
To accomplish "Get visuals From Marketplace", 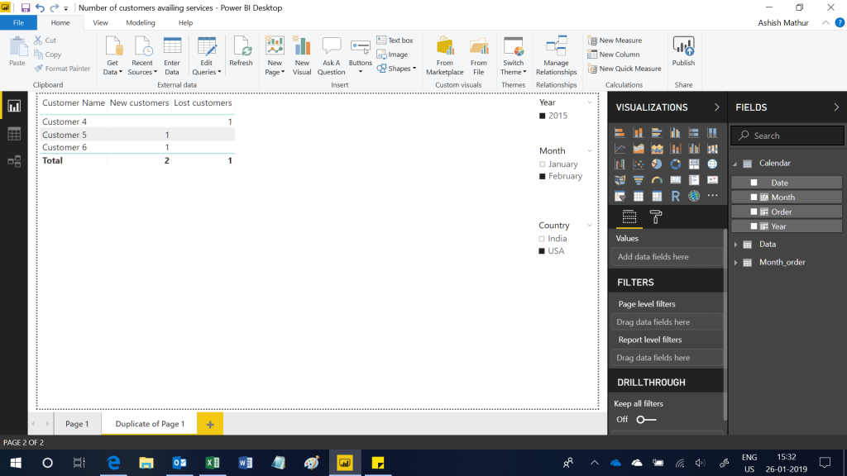I will click(x=444, y=56).
